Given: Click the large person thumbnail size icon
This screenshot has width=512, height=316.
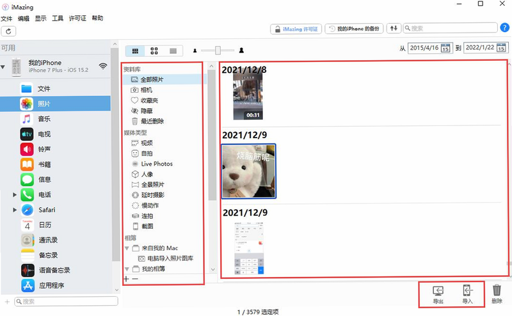Looking at the screenshot, I should click(x=241, y=51).
